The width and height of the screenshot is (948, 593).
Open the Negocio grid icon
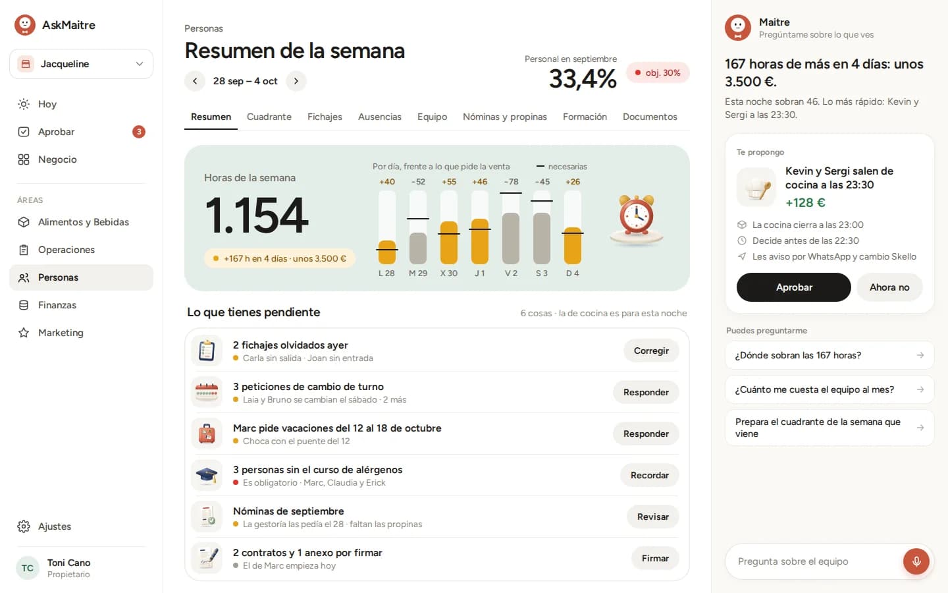(x=24, y=159)
